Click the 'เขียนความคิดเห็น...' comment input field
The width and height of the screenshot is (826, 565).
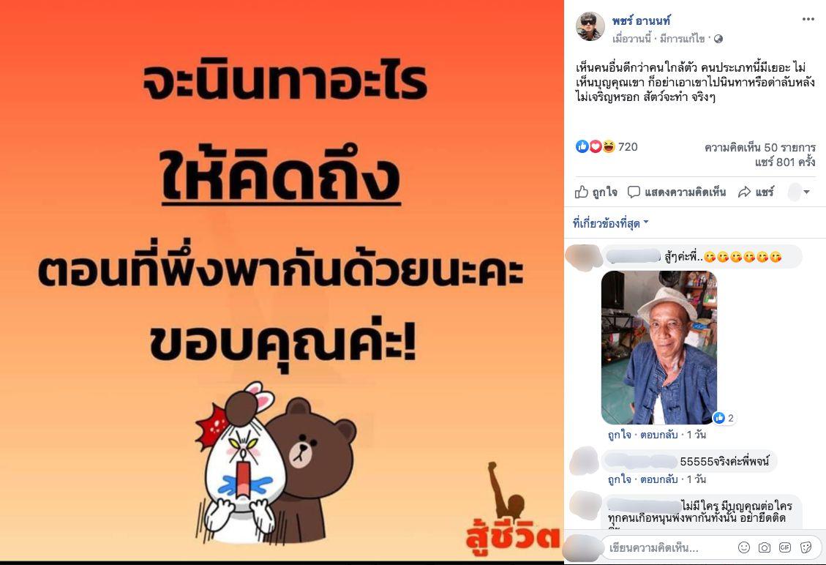[669, 548]
